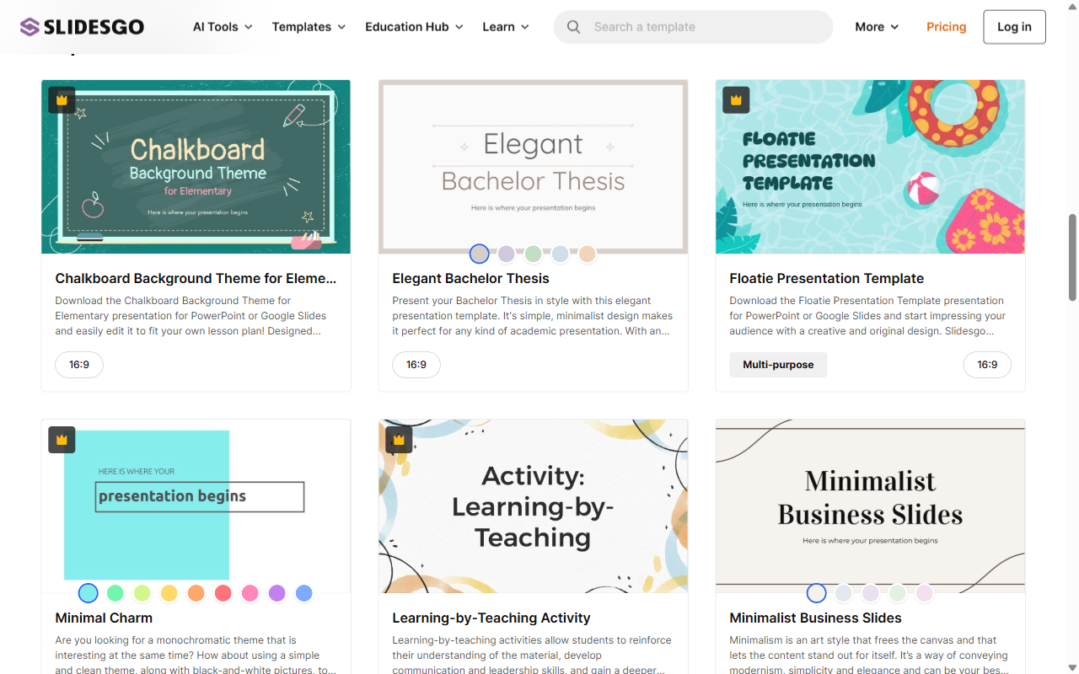Select pale purple variant for Minimalist Business Slides
Viewport: 1079px width, 674px height.
pyautogui.click(x=870, y=593)
